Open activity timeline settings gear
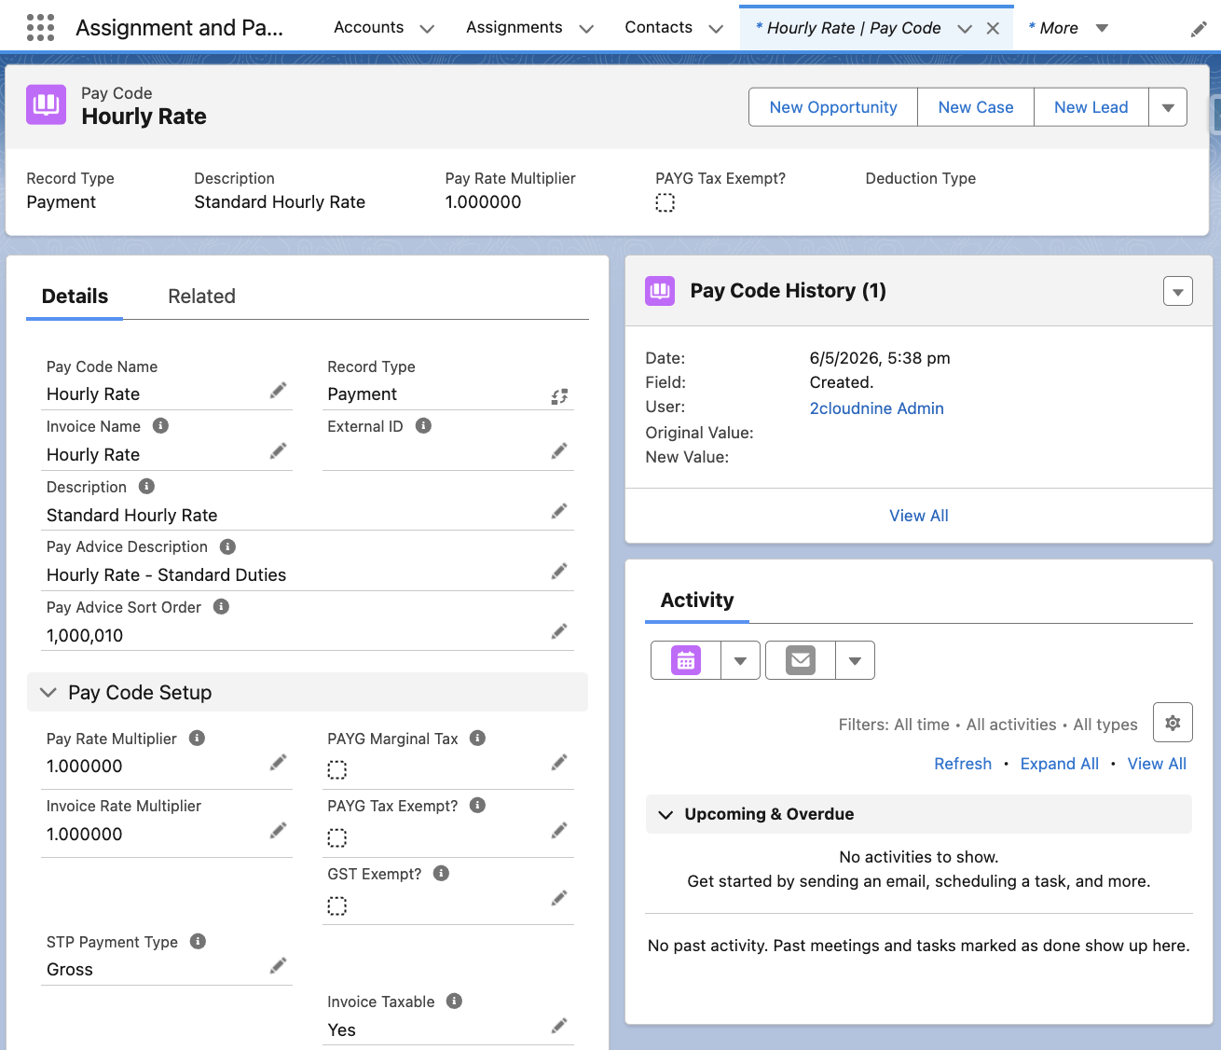This screenshot has width=1221, height=1050. coord(1173,723)
